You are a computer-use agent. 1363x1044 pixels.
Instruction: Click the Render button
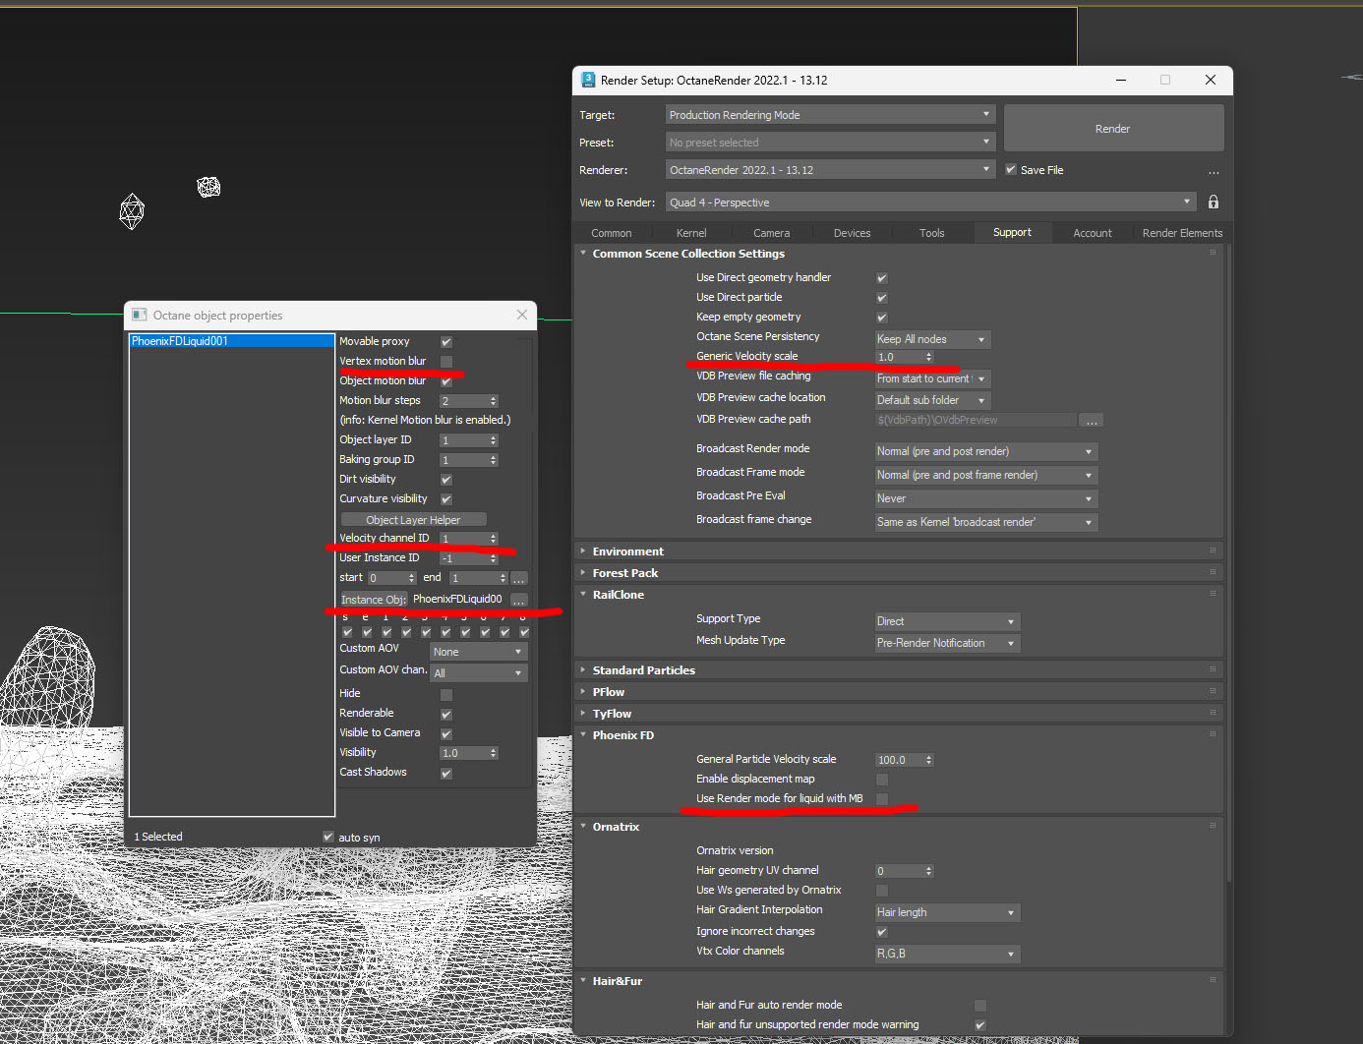[1113, 129]
